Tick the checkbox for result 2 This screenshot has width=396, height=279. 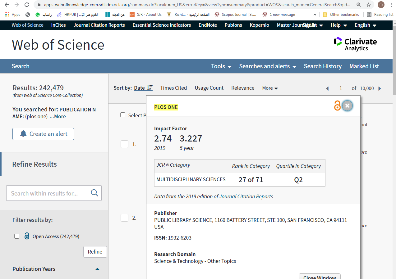click(124, 218)
